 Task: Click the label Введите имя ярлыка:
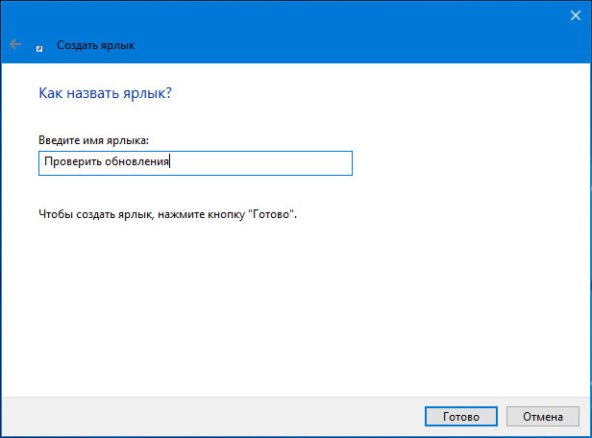click(93, 140)
